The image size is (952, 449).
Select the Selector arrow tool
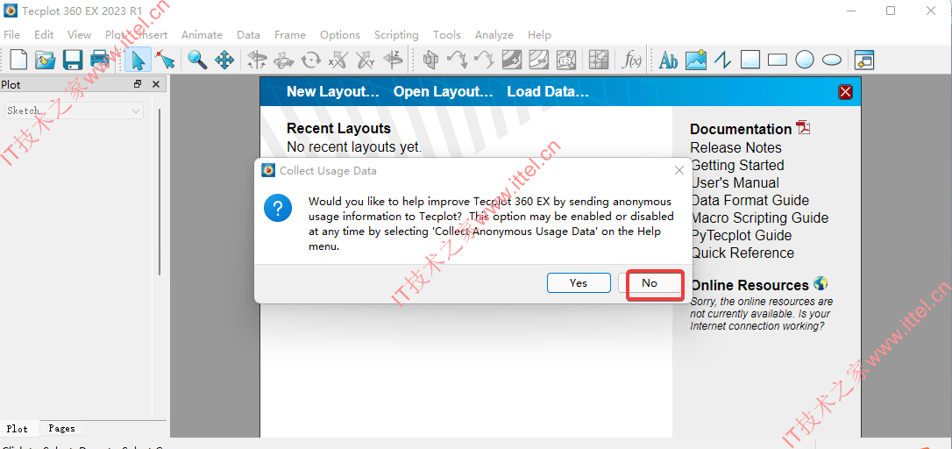tap(138, 60)
